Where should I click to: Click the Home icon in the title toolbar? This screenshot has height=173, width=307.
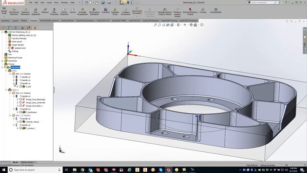coord(86,2)
